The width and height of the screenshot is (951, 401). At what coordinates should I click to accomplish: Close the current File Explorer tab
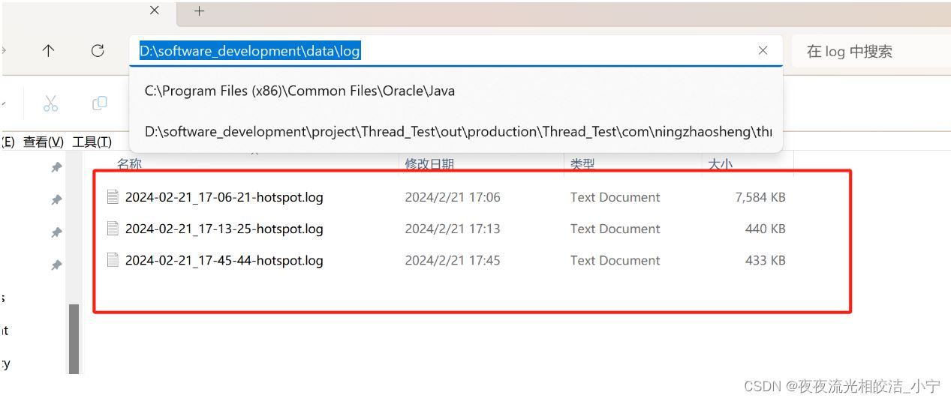[x=154, y=11]
